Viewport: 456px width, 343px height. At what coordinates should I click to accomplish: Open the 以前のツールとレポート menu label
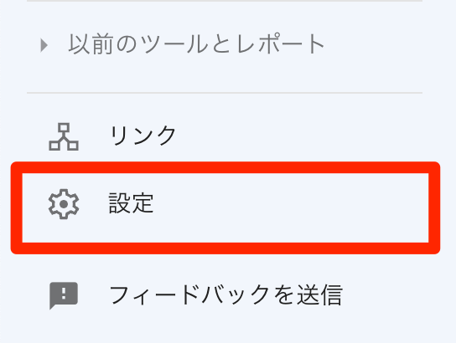tap(197, 44)
